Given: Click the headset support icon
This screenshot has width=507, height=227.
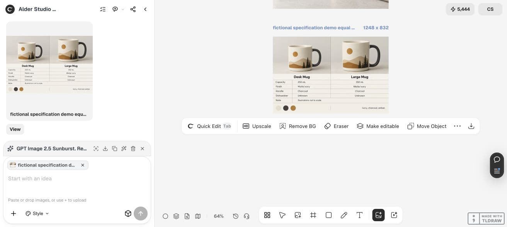Looking at the screenshot, I should point(247,216).
